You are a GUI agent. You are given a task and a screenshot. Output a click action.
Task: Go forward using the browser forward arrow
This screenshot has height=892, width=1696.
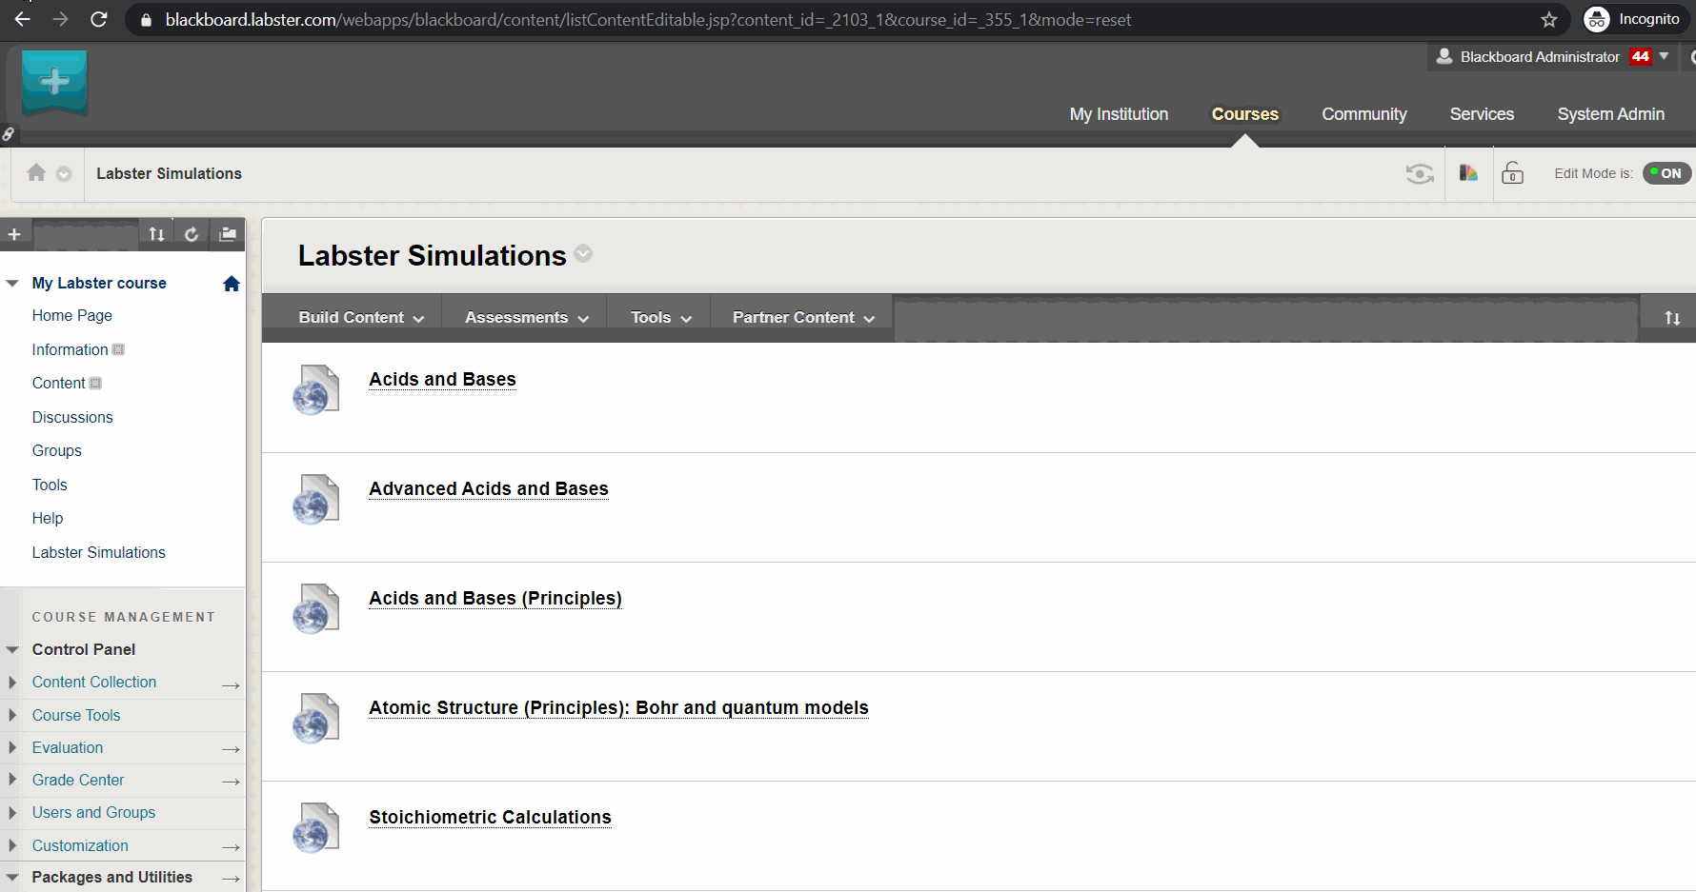click(x=60, y=19)
